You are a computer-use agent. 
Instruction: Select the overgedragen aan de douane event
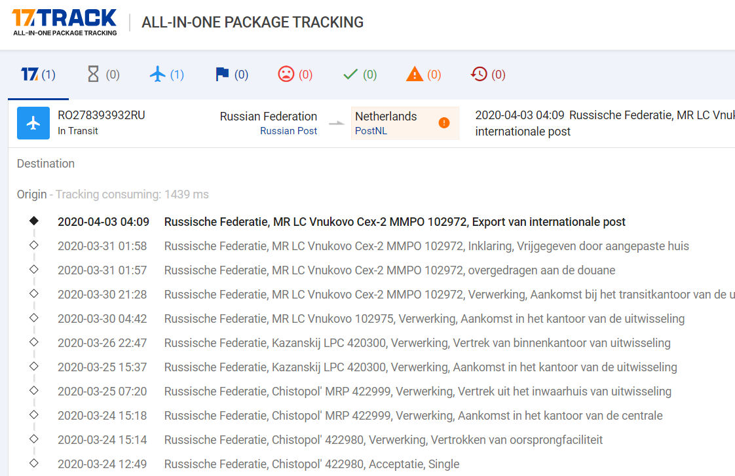coord(390,270)
